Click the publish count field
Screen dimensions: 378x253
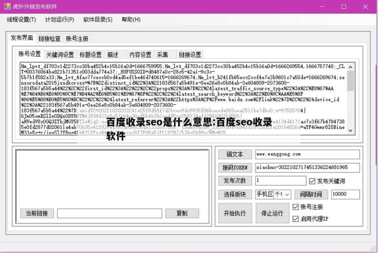[281, 181]
